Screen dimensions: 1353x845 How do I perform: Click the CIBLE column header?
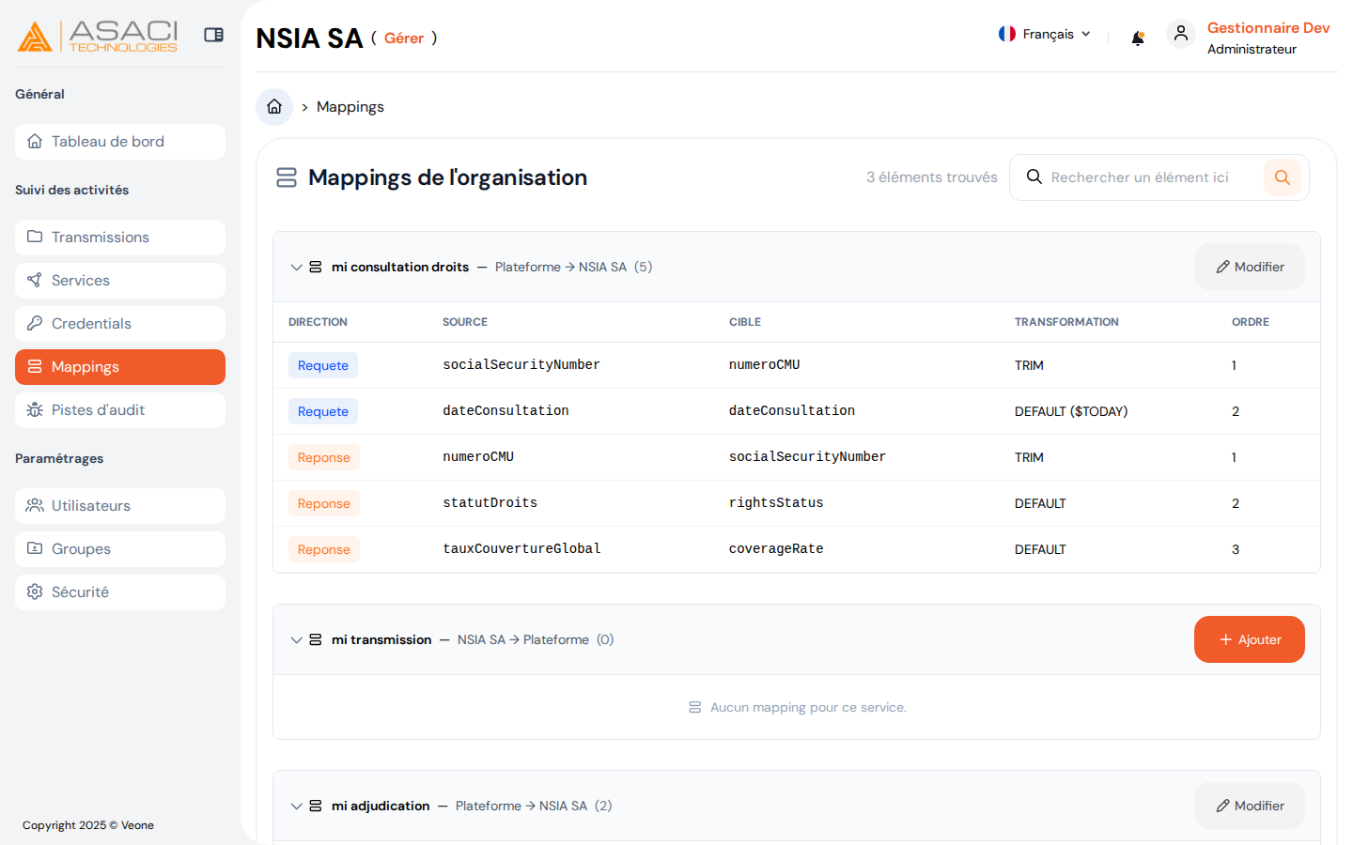click(745, 322)
